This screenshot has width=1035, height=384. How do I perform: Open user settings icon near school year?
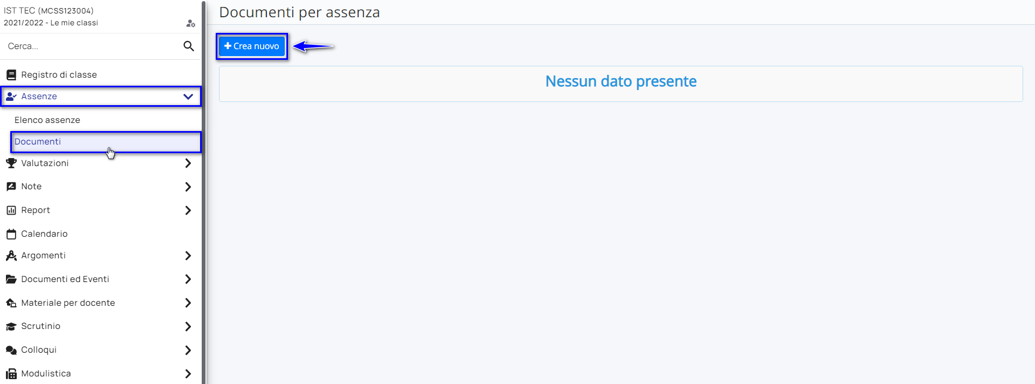(190, 24)
